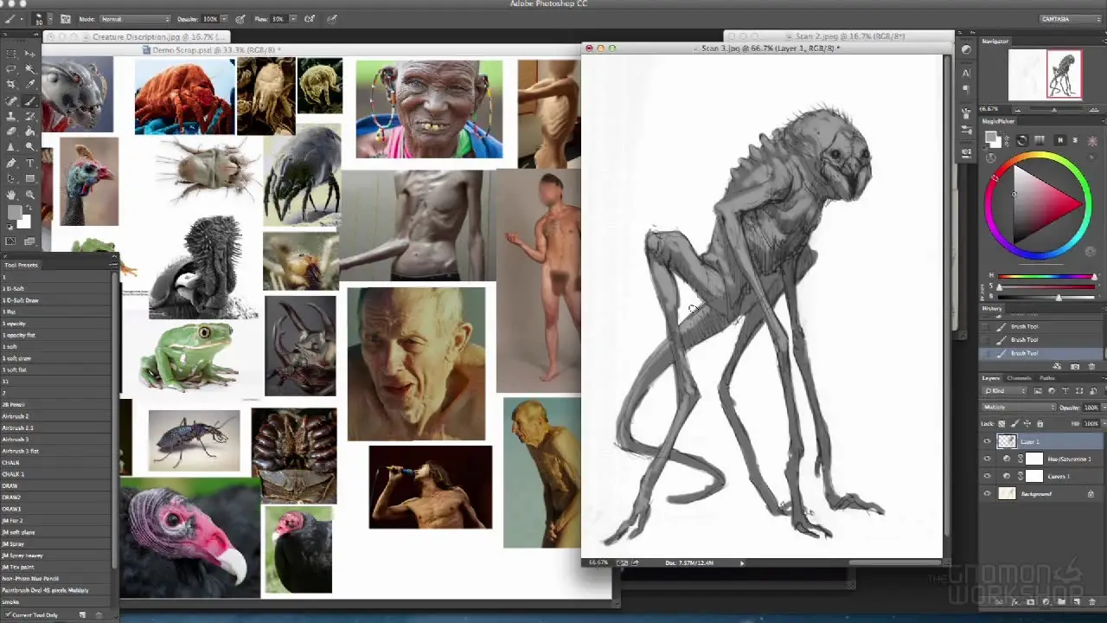Viewport: 1107px width, 623px height.
Task: Select the Path Selection tool
Action: 11,178
